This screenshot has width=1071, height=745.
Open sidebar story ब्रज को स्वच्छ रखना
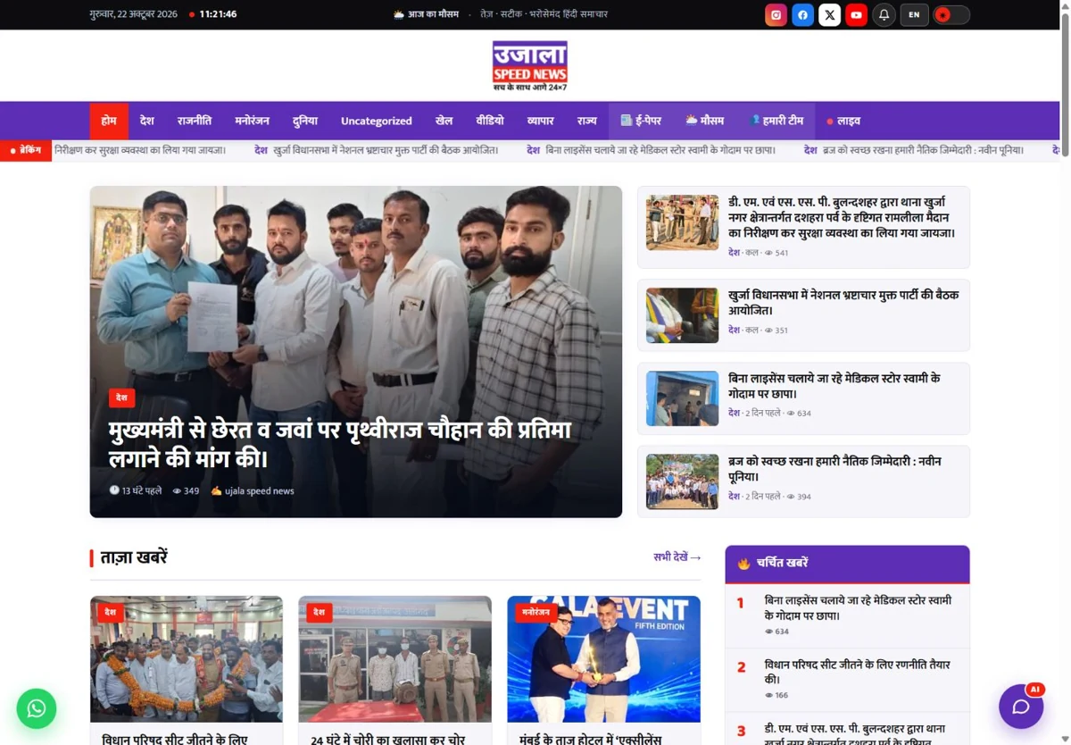coord(834,469)
